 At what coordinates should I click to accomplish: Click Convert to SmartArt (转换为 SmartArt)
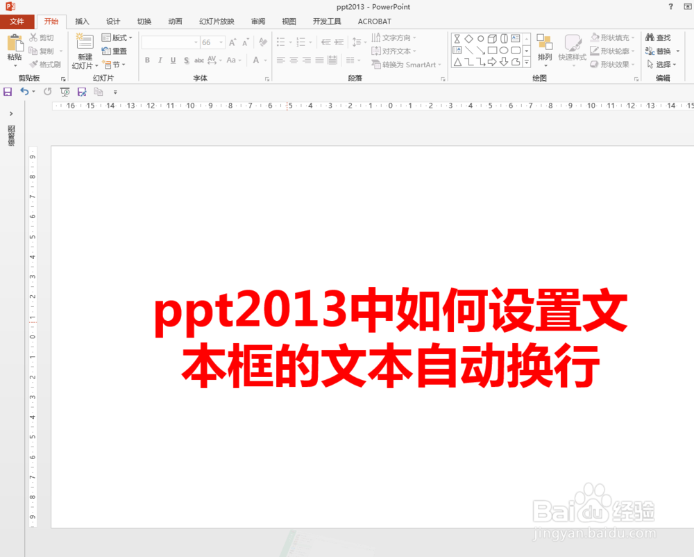406,65
